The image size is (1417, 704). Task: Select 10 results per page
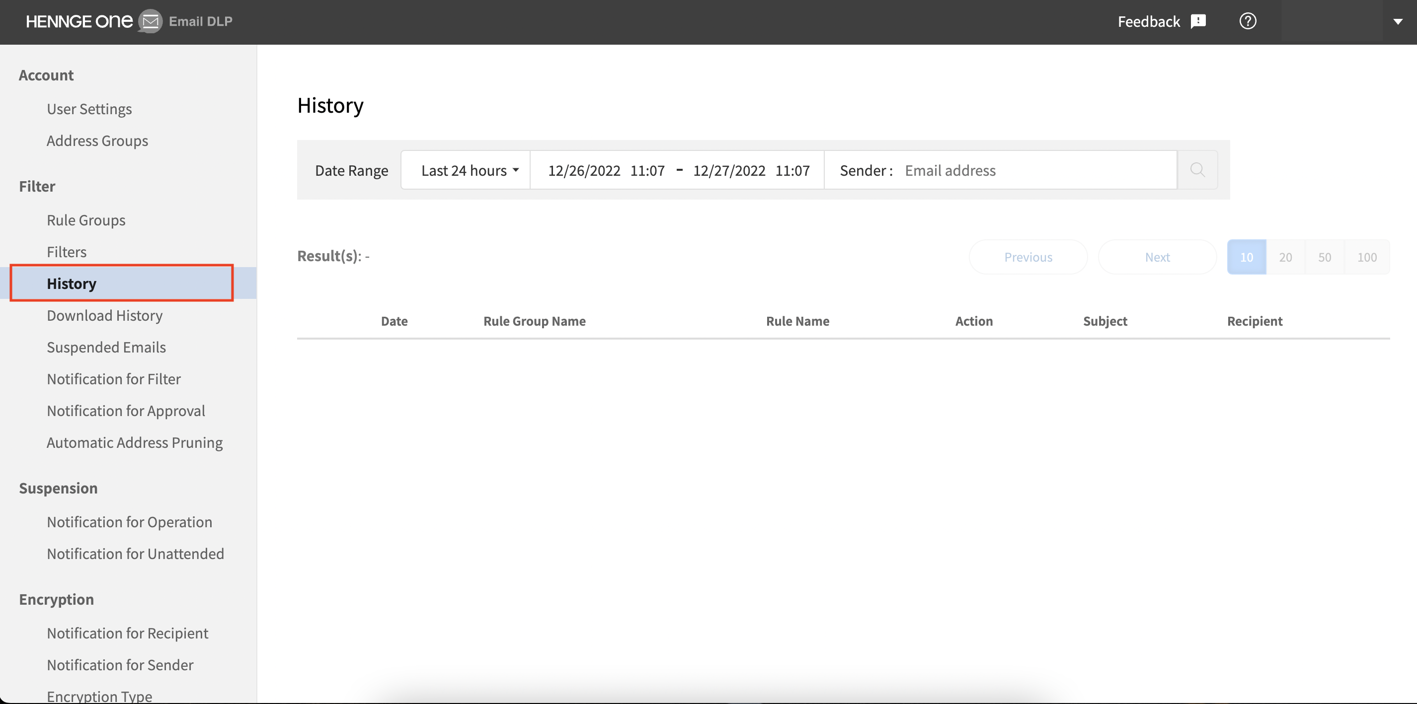point(1247,257)
